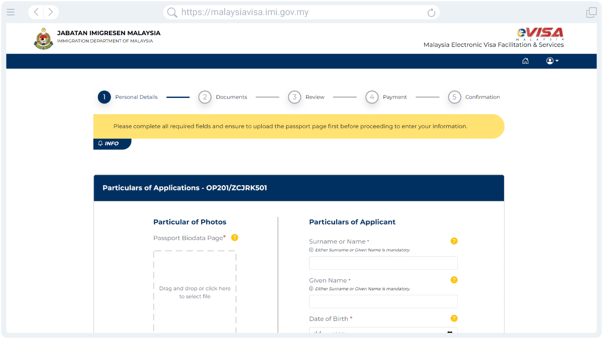This screenshot has width=603, height=339.
Task: Open help icon beside Date of Birth field
Action: (454, 318)
